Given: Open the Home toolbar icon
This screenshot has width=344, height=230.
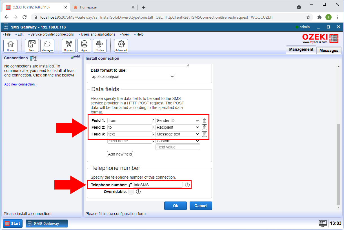Looking at the screenshot, I should pyautogui.click(x=10, y=46).
